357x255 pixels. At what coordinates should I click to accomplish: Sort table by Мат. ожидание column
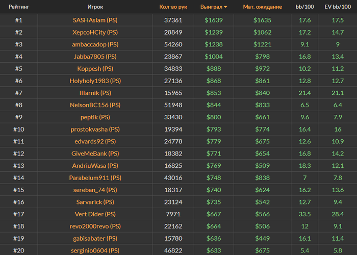266,7
